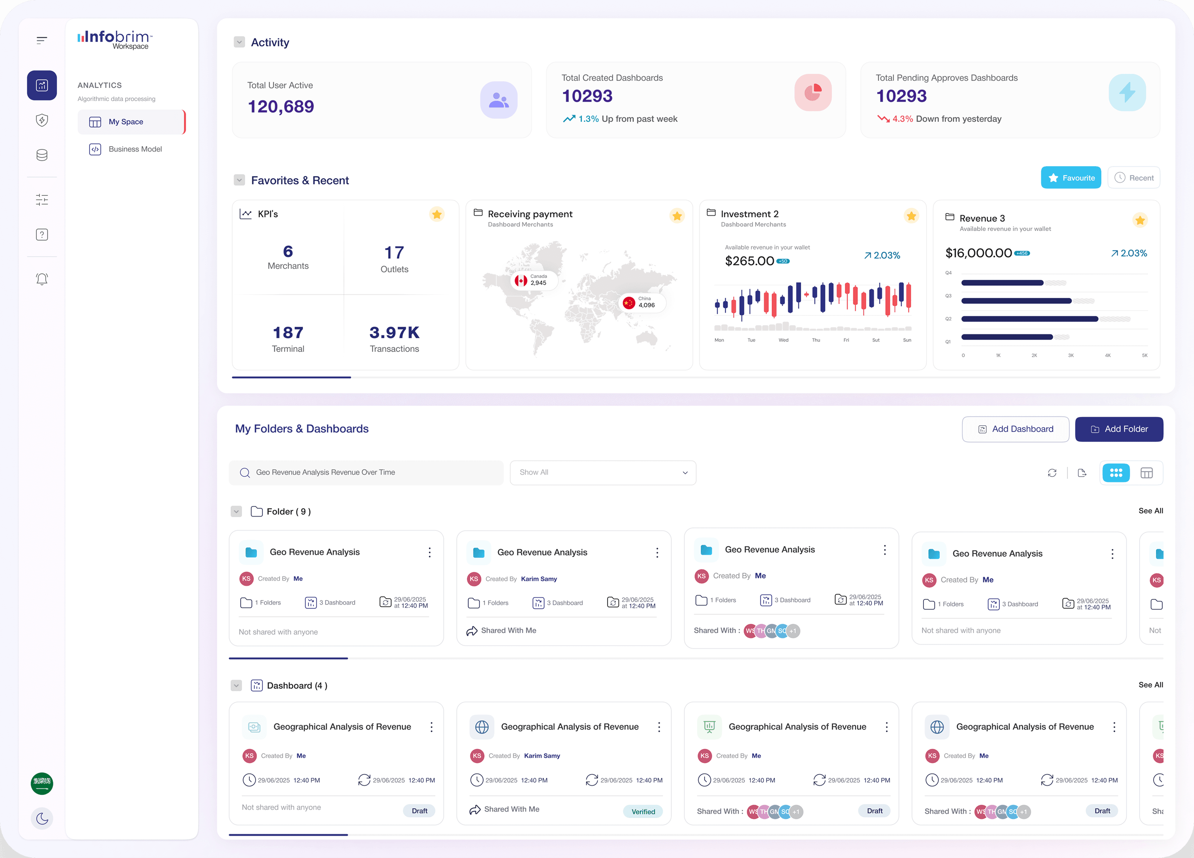
Task: Click the lightning icon on Total Pending Approves card
Action: [x=1127, y=93]
